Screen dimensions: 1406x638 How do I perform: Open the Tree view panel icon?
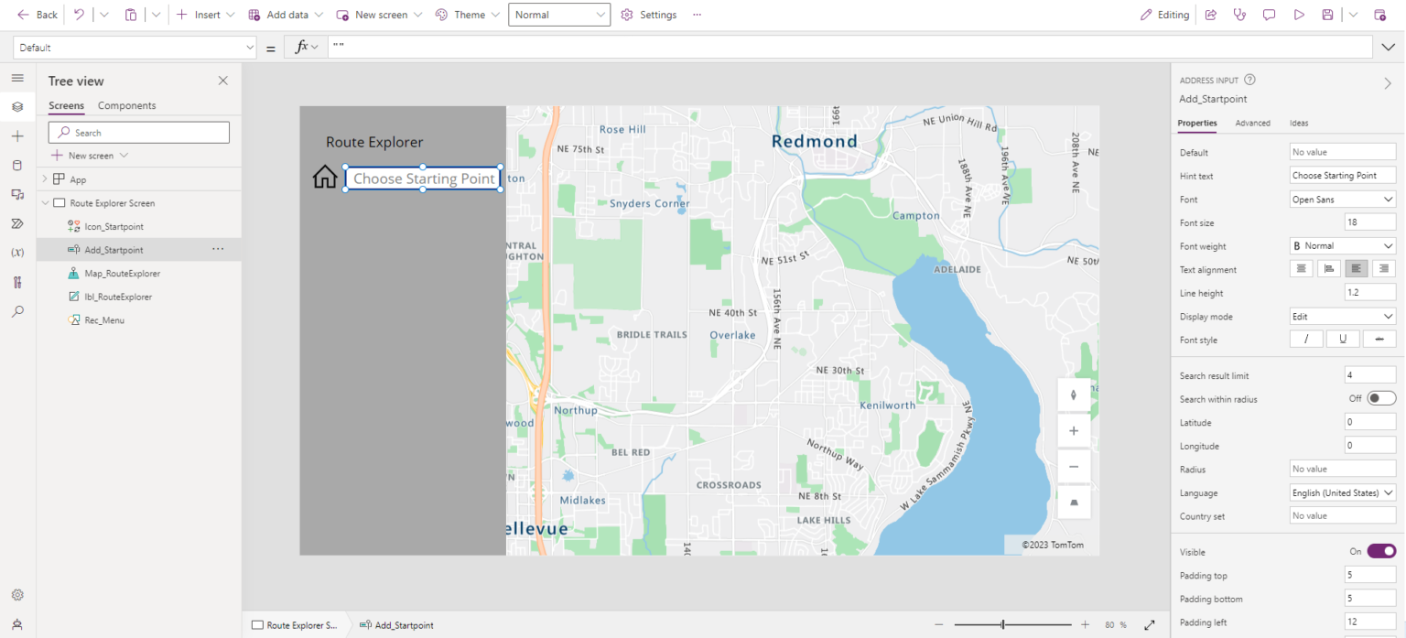point(17,106)
